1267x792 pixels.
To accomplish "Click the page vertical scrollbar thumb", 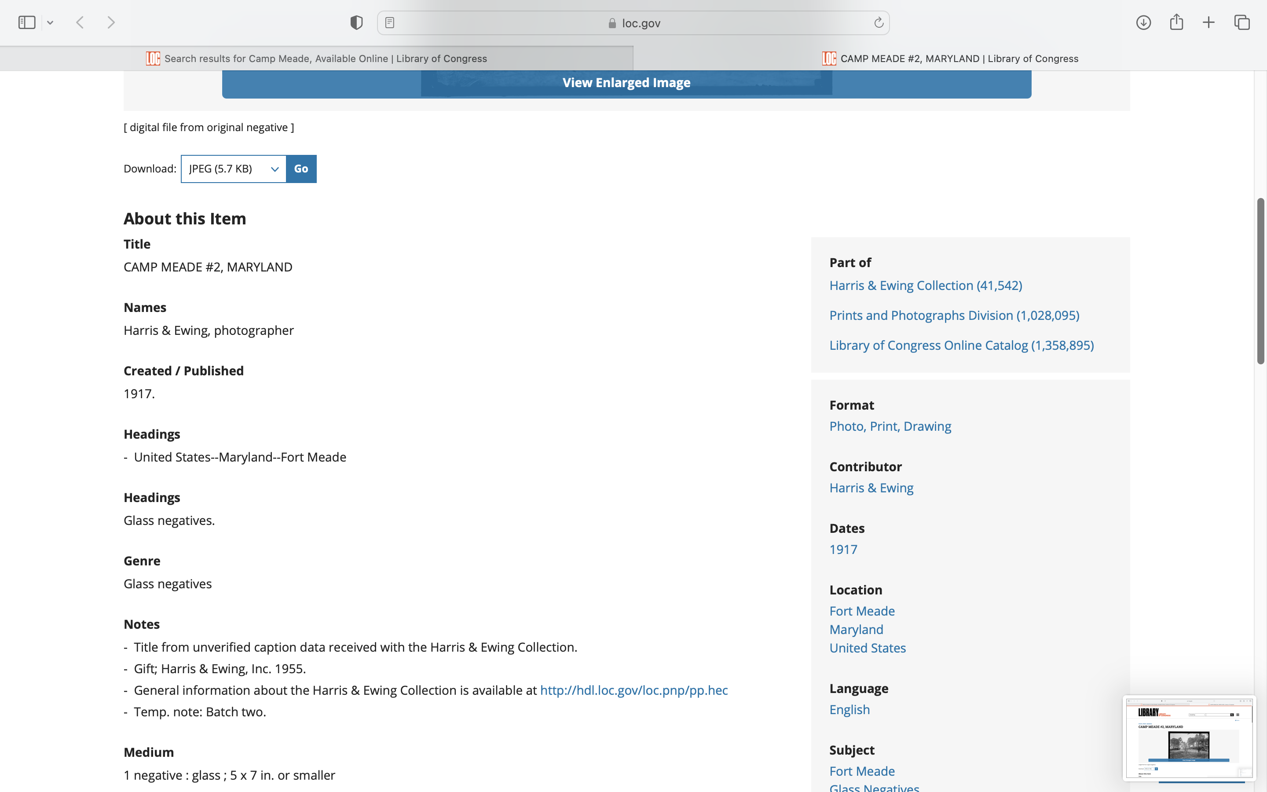I will point(1260,281).
